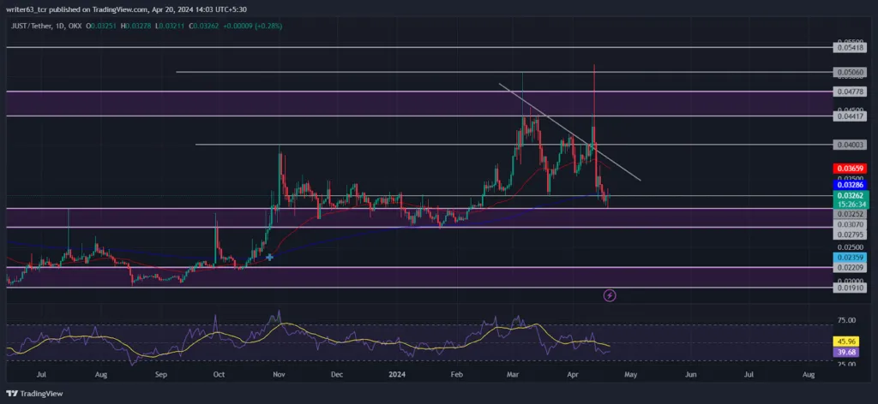The width and height of the screenshot is (878, 404).
Task: Click the Sep label on time axis
Action: pos(160,374)
